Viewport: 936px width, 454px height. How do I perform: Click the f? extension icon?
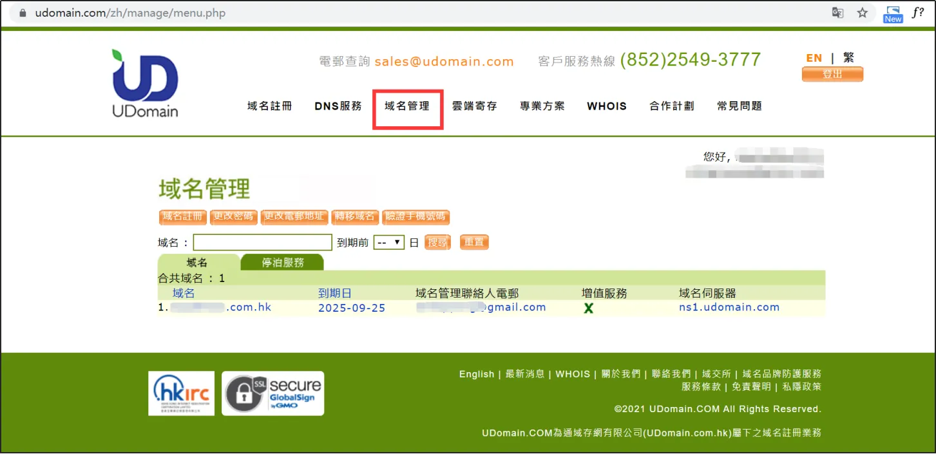[918, 13]
